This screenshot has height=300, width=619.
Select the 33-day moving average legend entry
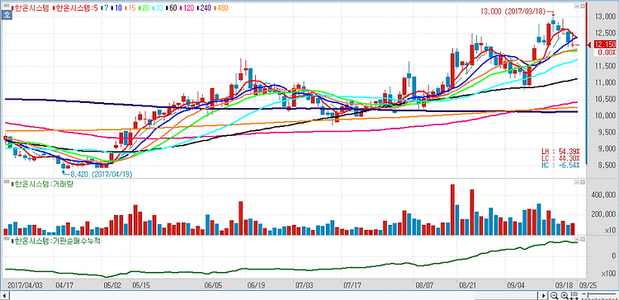click(158, 7)
